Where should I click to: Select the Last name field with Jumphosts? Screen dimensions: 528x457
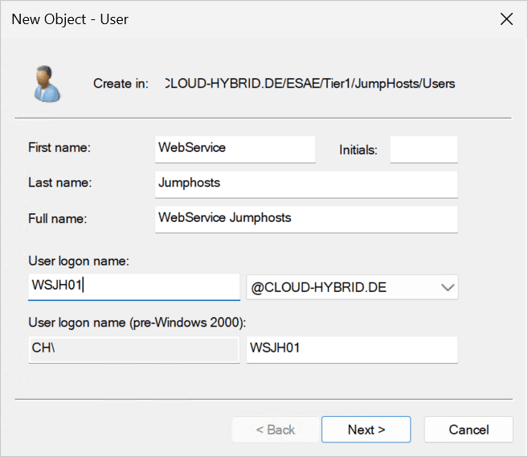tap(305, 183)
